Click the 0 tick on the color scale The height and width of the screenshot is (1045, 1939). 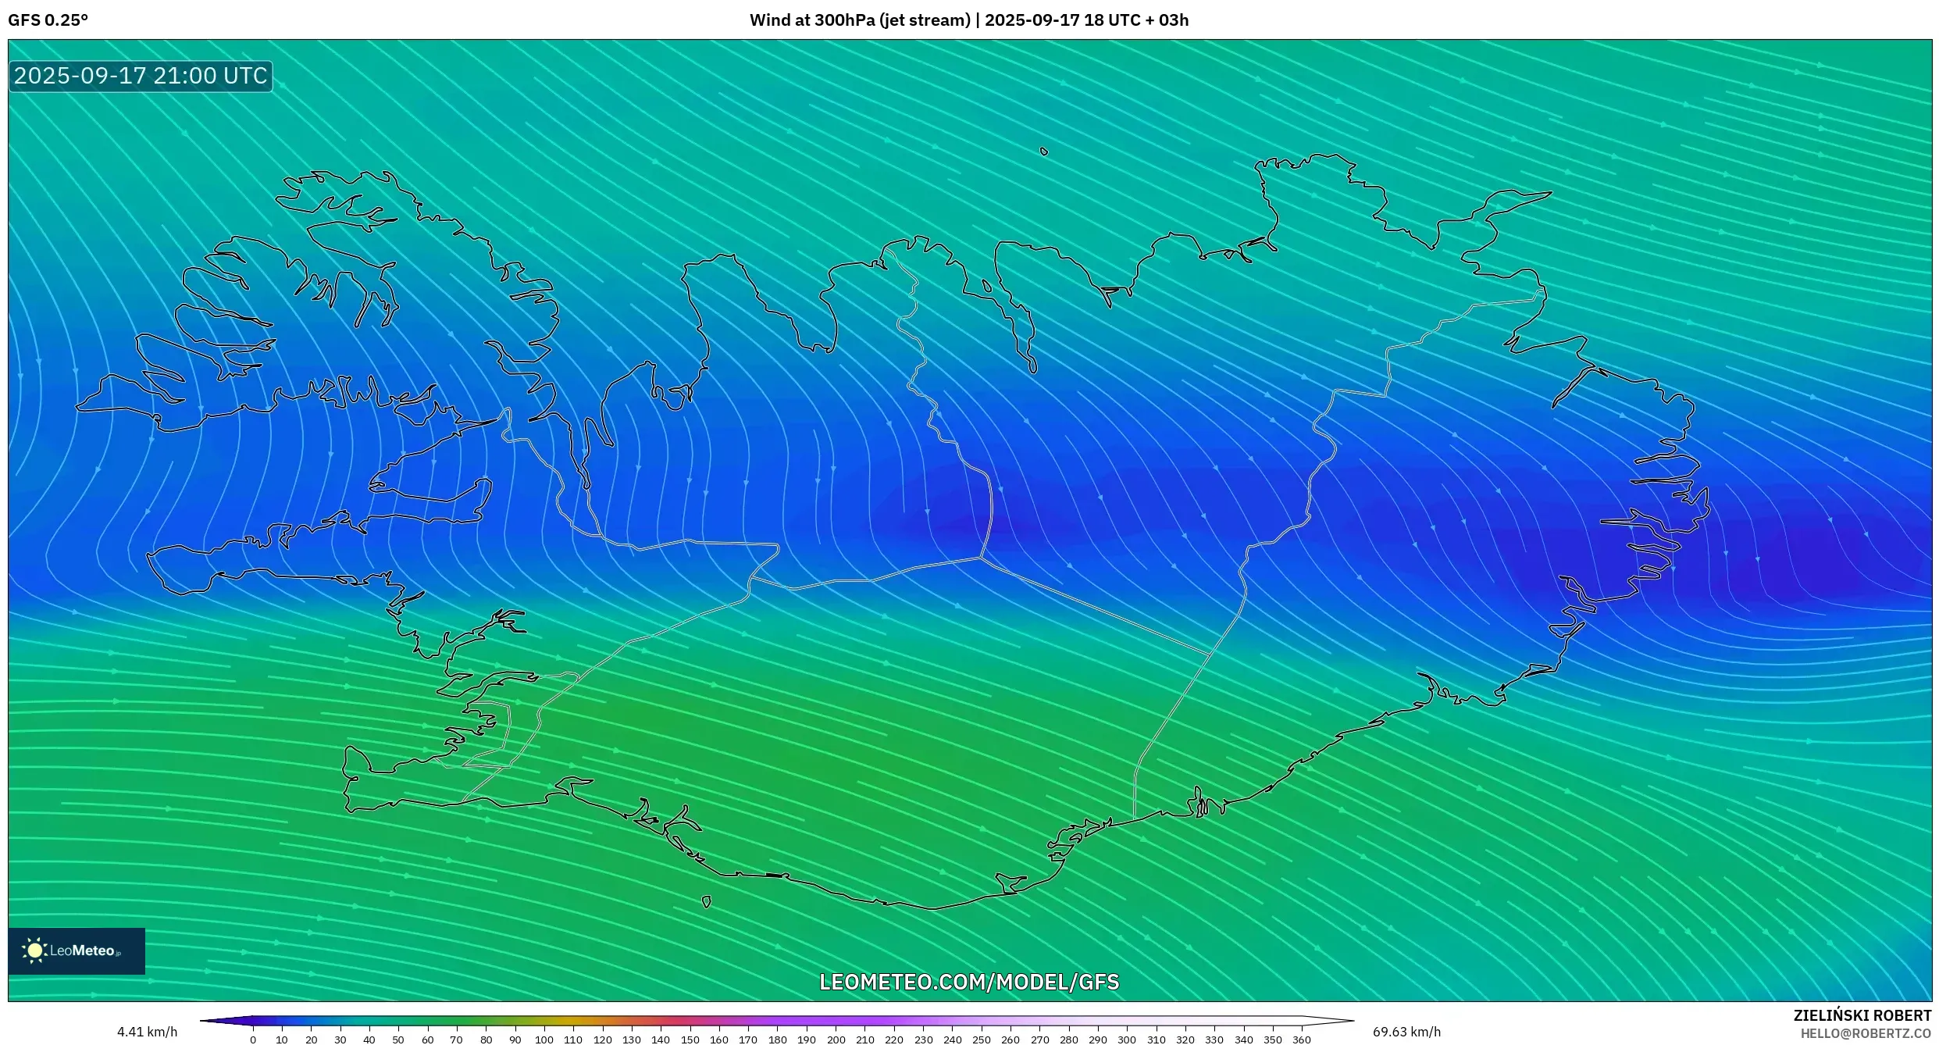tap(253, 1040)
